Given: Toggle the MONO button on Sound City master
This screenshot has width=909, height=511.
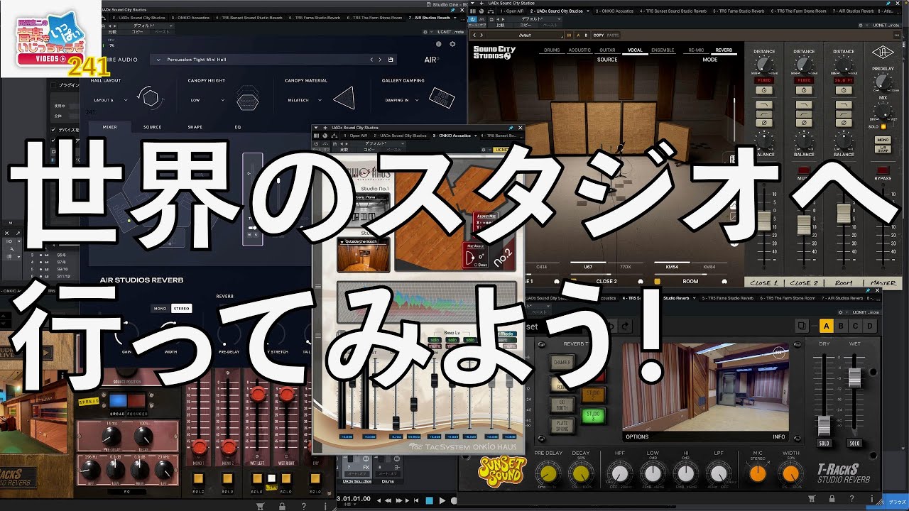Looking at the screenshot, I should tap(883, 140).
